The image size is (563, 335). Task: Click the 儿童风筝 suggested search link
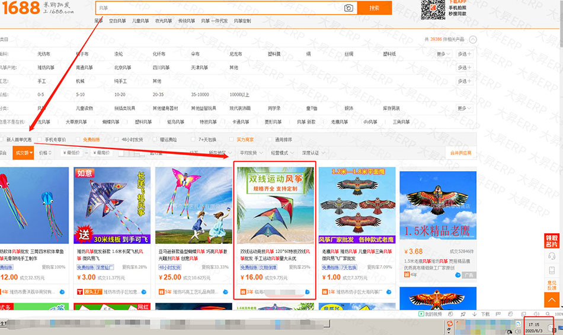140,21
